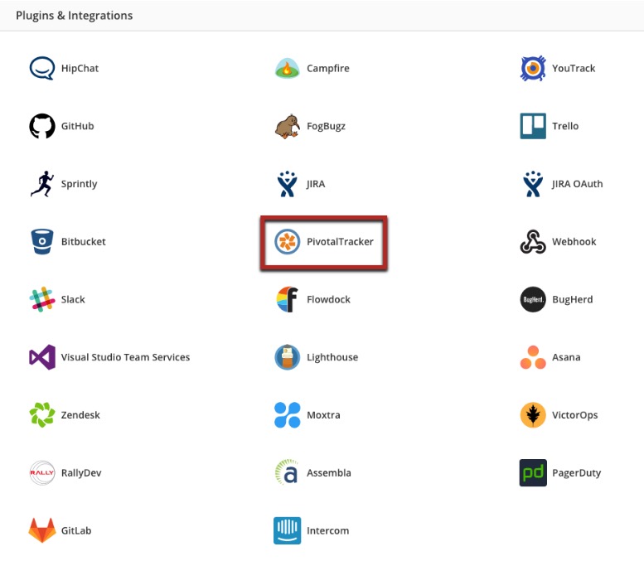644x566 pixels.
Task: Choose the Visual Studio Team Services icon
Action: (42, 357)
